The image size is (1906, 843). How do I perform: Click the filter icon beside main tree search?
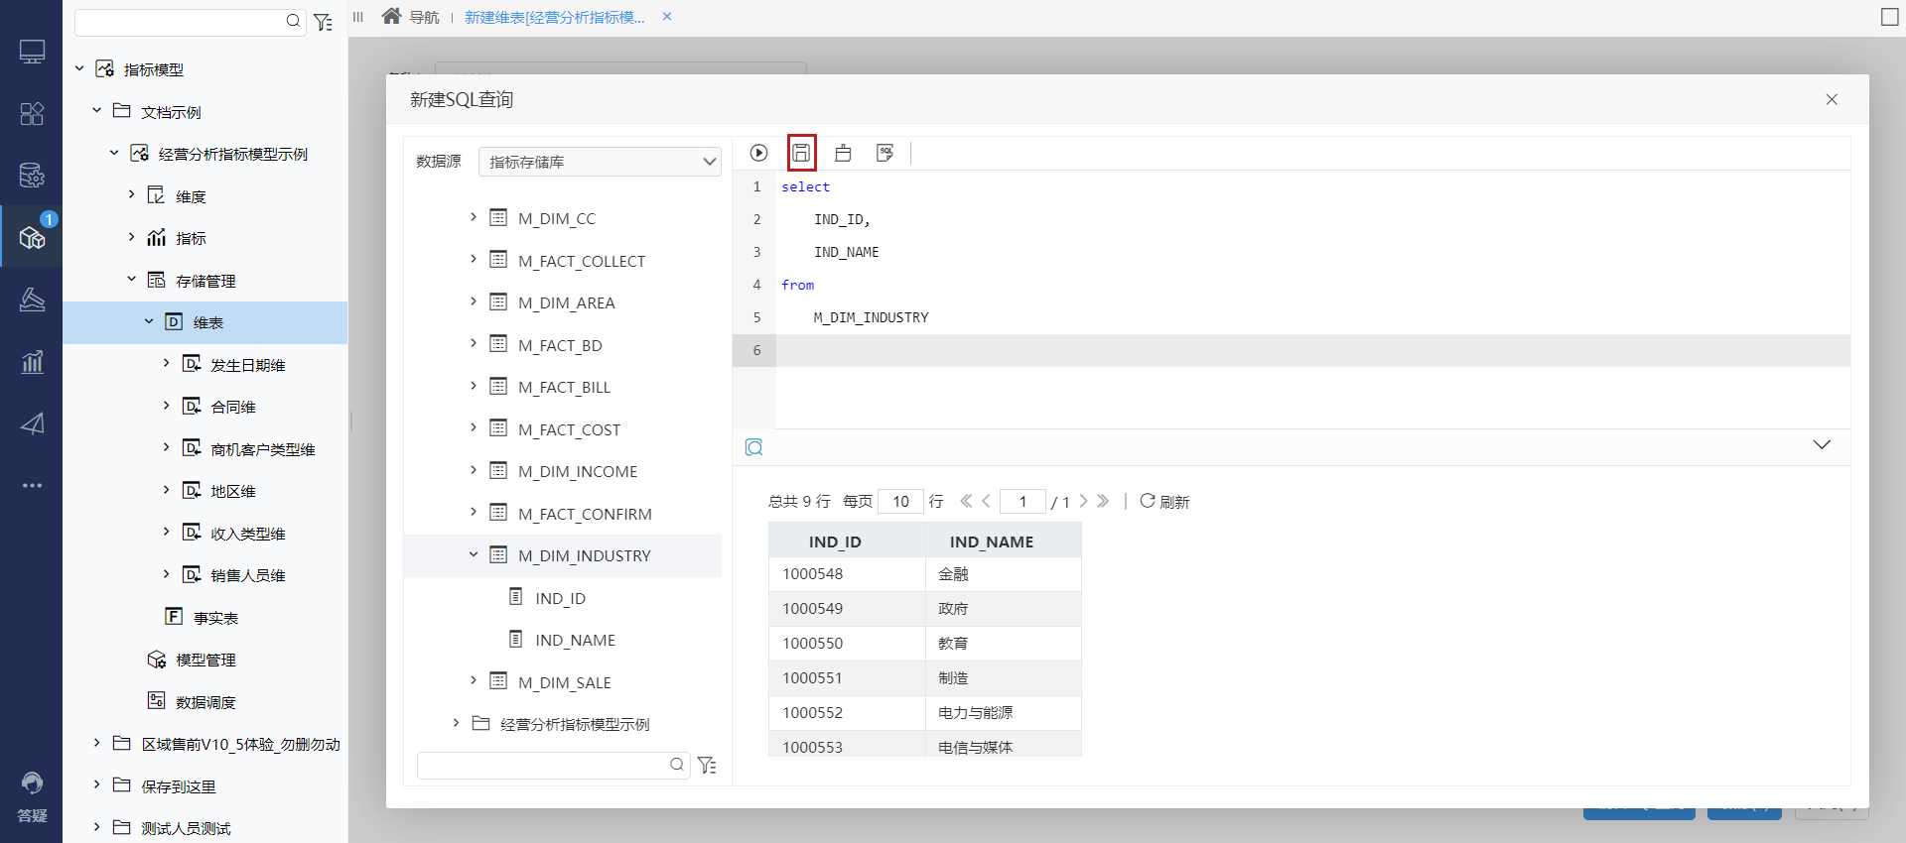[x=323, y=22]
